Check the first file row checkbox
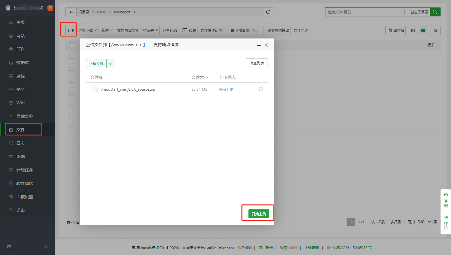The width and height of the screenshot is (451, 255). point(71,56)
